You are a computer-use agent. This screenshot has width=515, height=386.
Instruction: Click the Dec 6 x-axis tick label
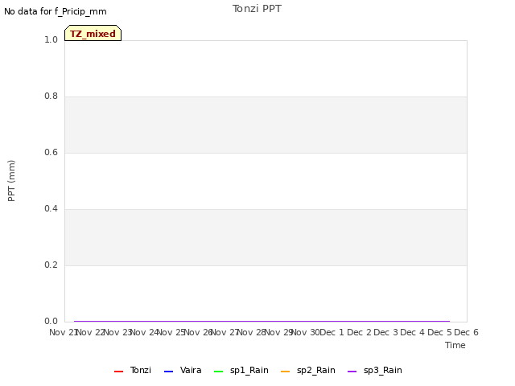coord(466,332)
